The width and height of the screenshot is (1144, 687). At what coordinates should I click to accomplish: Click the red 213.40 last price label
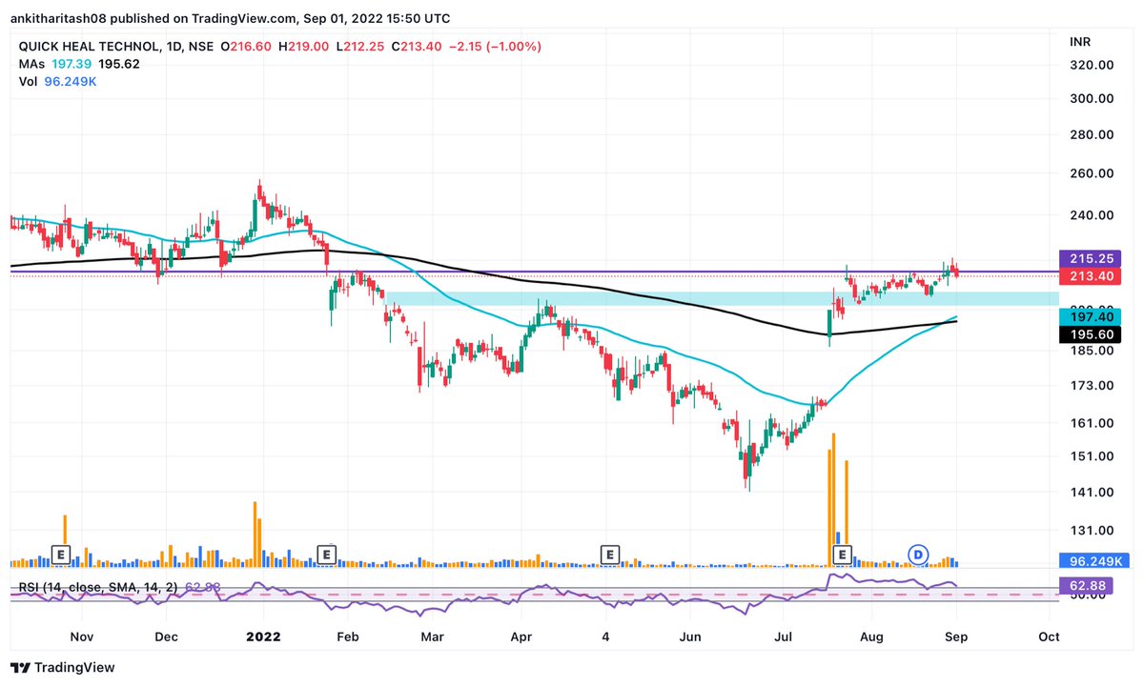(x=1091, y=276)
